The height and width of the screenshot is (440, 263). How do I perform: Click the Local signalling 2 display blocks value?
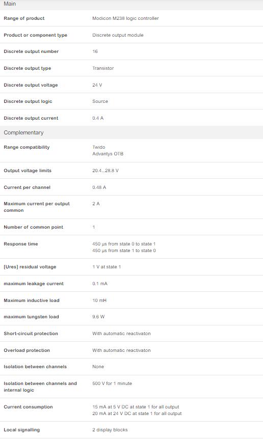click(110, 430)
